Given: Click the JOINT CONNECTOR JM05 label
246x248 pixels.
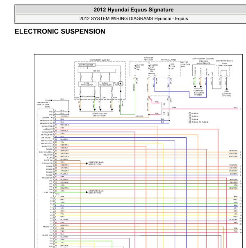Looking at the screenshot, I should [x=224, y=64].
